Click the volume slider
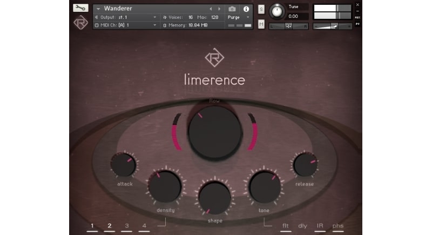Viewport: 432px width, 235px height. (x=332, y=26)
